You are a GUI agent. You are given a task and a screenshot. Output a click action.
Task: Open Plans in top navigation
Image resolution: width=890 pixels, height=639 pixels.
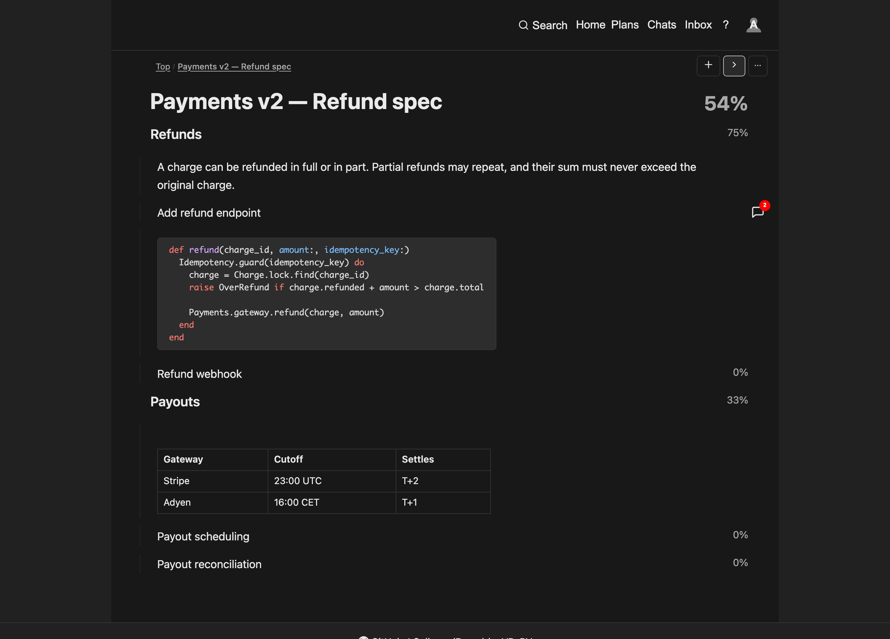click(x=625, y=25)
